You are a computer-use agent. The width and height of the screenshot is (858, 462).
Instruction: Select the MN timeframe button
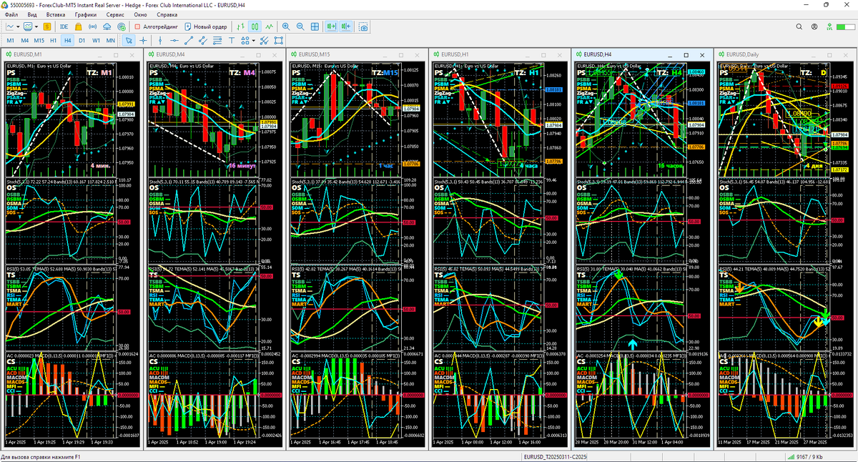[x=110, y=41]
